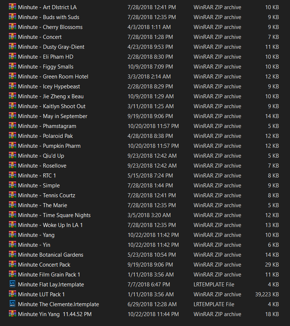Select the 13 KB size for Woke Up In LA 1
Screen dimensions: 290x326
pyautogui.click(x=272, y=225)
